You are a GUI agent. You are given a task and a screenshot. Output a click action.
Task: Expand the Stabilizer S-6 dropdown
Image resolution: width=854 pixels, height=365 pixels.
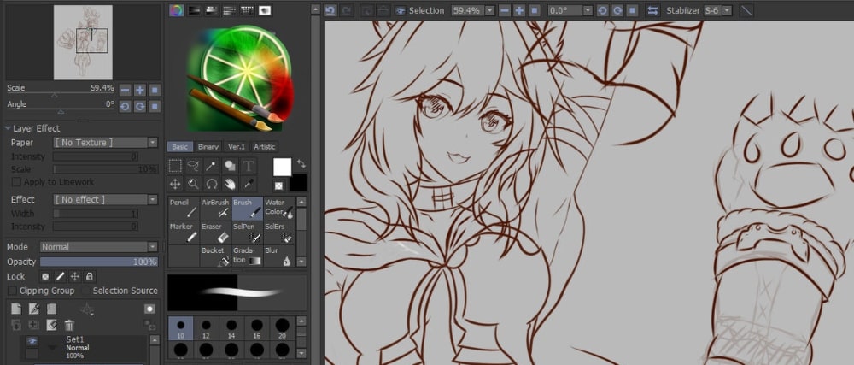point(717,10)
